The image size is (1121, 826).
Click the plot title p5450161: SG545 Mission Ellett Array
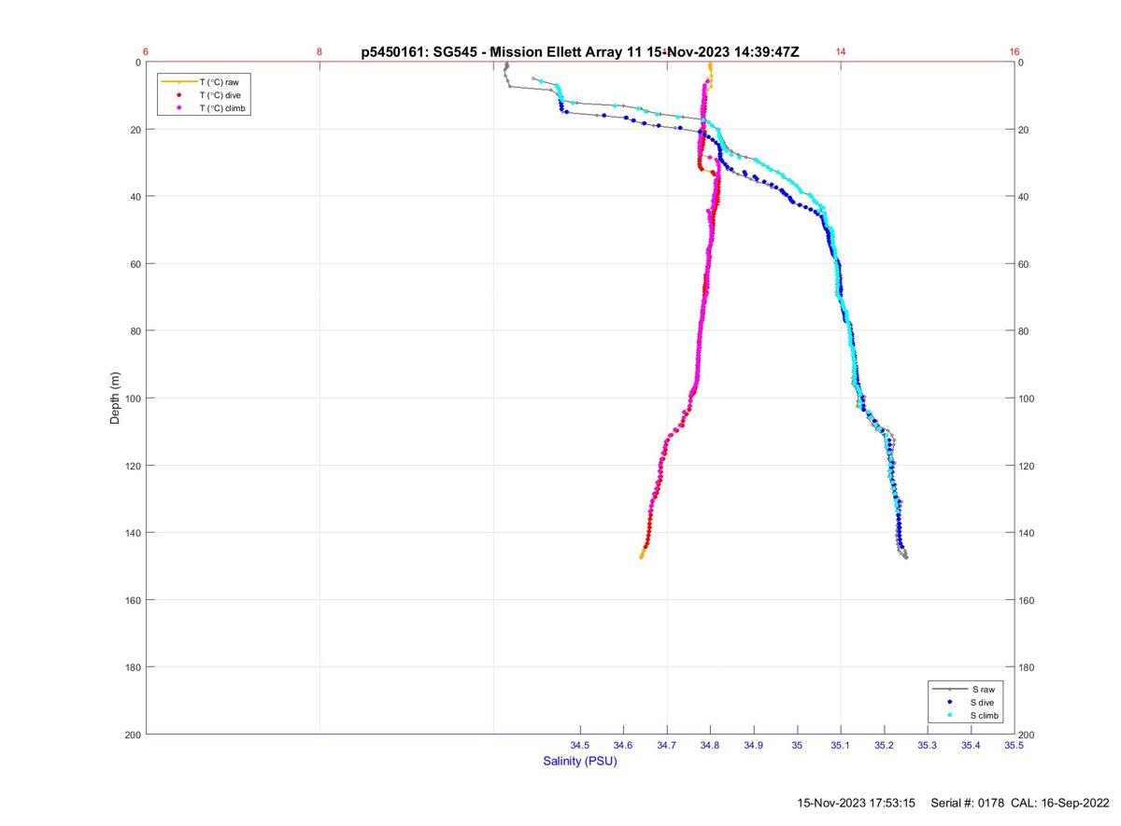pos(580,51)
